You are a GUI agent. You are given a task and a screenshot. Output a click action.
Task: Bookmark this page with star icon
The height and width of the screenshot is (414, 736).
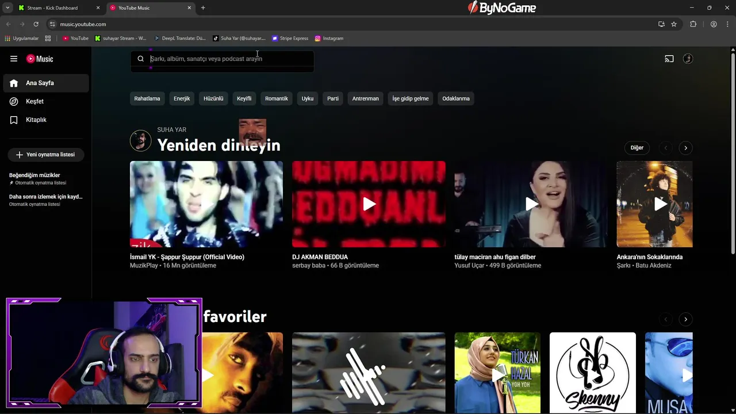coord(674,24)
